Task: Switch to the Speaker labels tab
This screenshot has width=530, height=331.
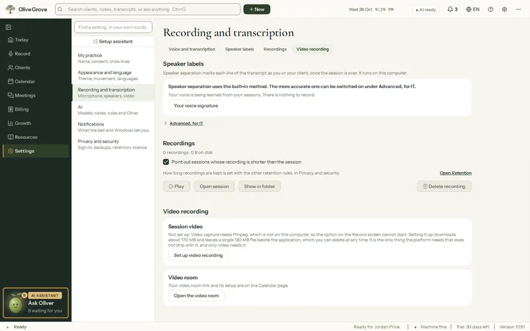Action: tap(239, 49)
